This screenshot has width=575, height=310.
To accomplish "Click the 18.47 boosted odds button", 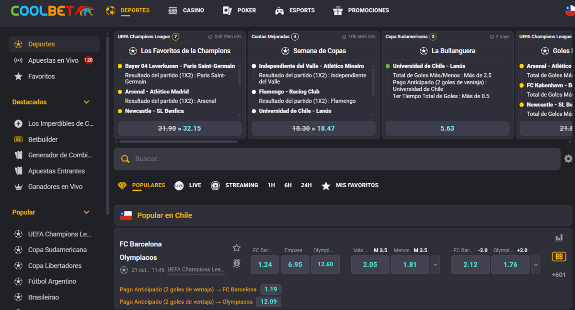I will point(313,128).
